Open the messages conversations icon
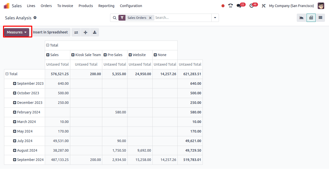This screenshot has width=329, height=169. point(239,6)
